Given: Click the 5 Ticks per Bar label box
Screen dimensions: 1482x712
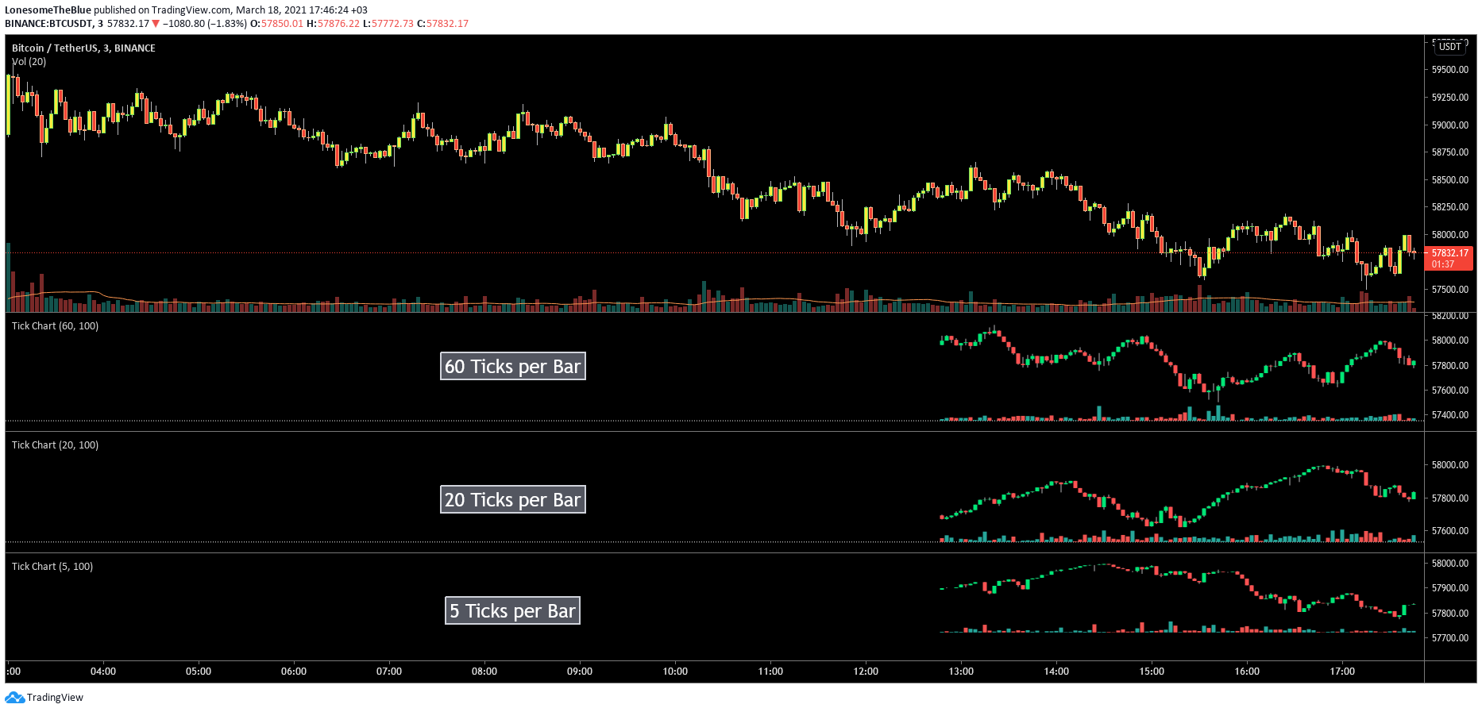Looking at the screenshot, I should click(x=512, y=610).
